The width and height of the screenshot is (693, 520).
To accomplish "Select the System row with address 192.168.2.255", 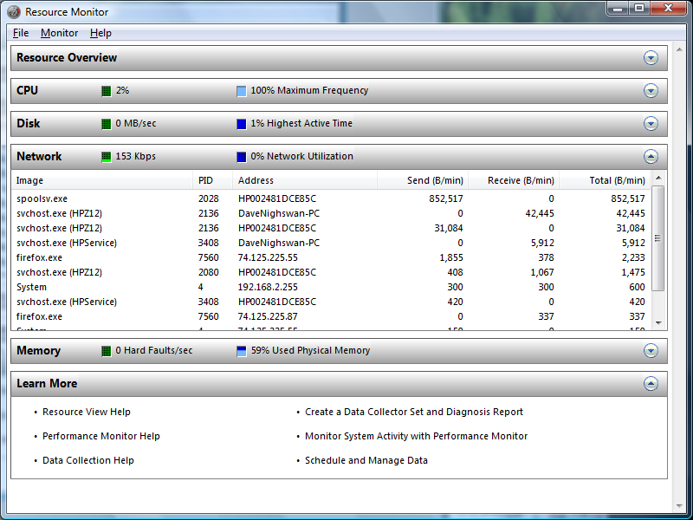I will tap(331, 287).
